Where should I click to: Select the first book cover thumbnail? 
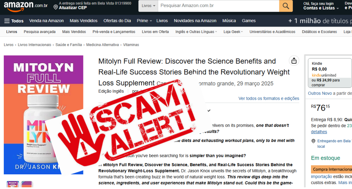click(13, 184)
